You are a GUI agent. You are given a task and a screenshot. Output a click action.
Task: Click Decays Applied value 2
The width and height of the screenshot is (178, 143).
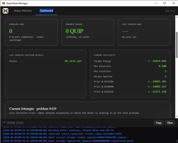click(x=165, y=76)
